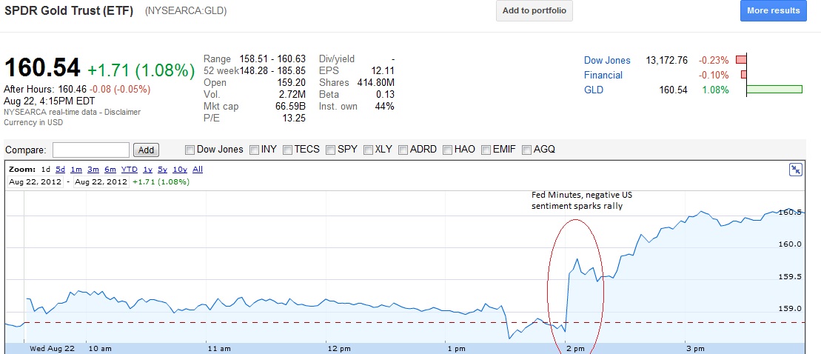Open More results button

(x=774, y=10)
